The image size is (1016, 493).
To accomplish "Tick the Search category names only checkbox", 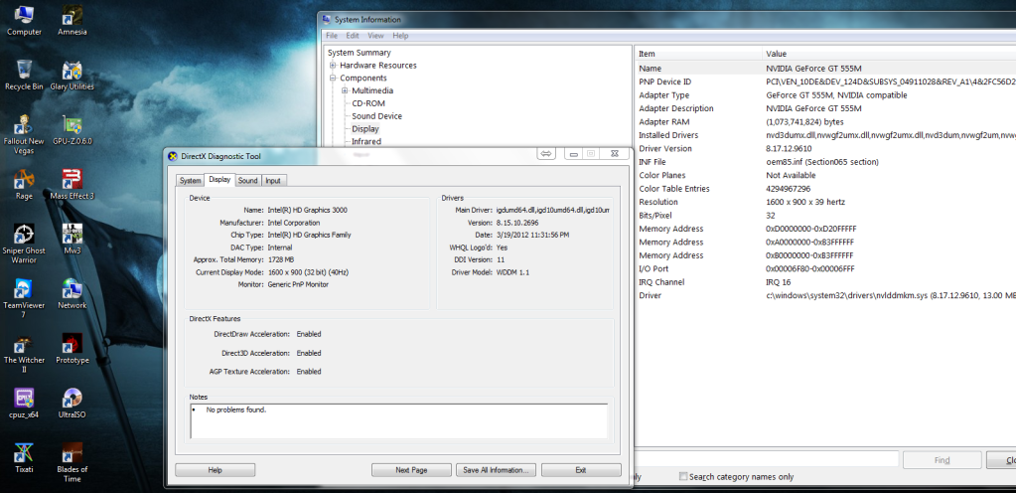I will 683,476.
